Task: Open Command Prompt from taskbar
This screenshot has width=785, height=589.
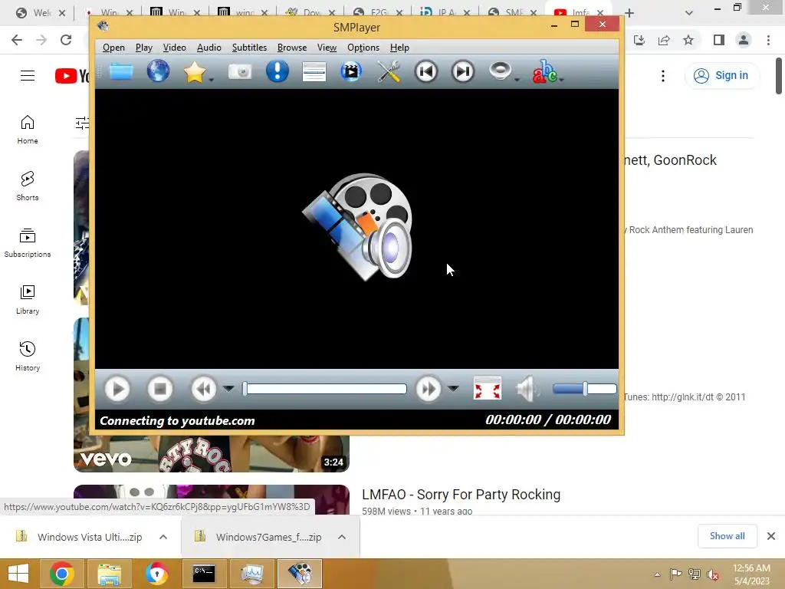Action: tap(204, 574)
